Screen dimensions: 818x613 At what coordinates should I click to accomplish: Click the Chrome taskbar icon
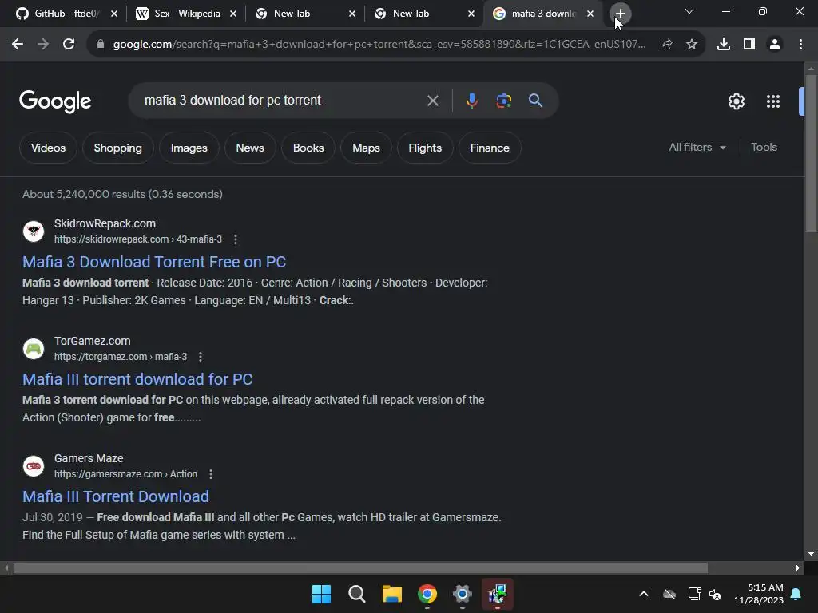tap(427, 594)
